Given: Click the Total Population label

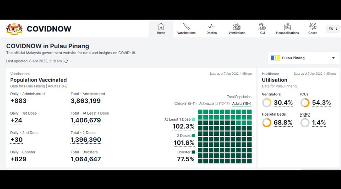Looking at the screenshot, I should 239,97.
